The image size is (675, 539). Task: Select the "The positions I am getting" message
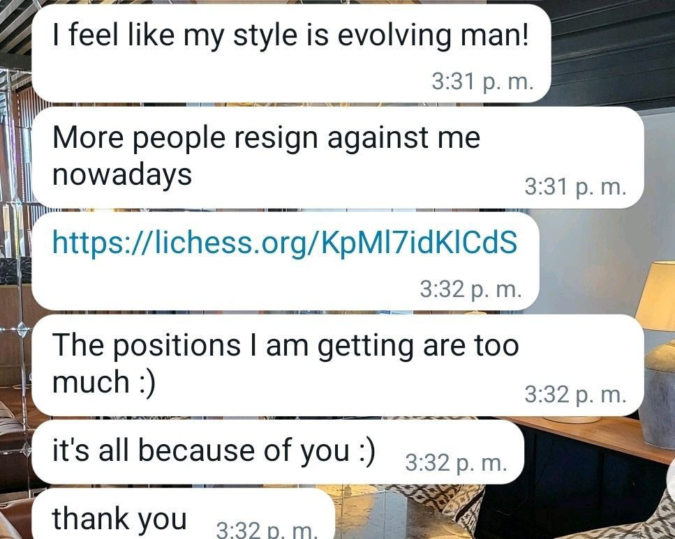338,365
